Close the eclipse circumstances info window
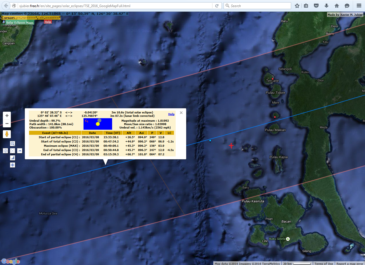The width and height of the screenshot is (365, 265). [181, 113]
